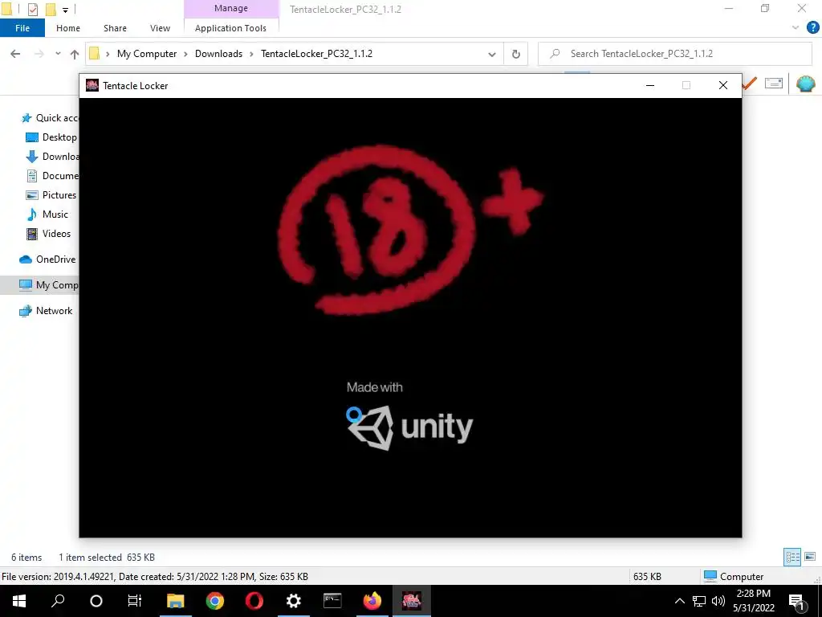822x617 pixels.
Task: Go back with the Back arrow
Action: pyautogui.click(x=15, y=54)
